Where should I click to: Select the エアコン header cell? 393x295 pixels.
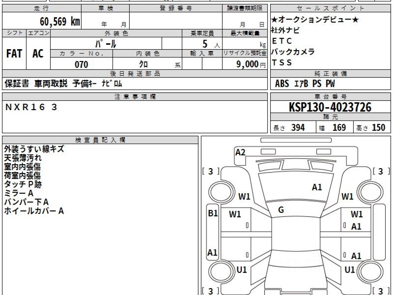pos(38,33)
